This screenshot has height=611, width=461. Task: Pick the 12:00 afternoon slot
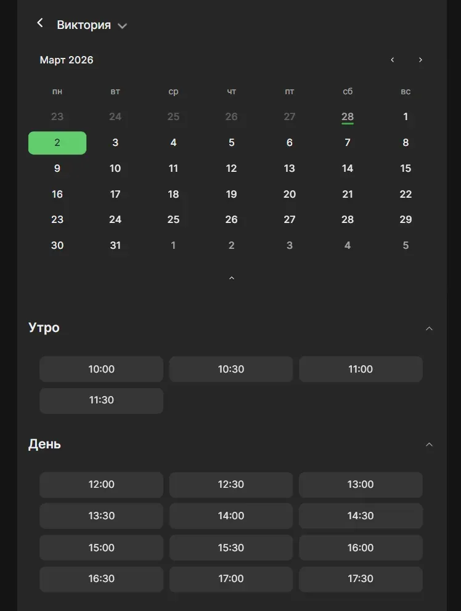click(102, 485)
